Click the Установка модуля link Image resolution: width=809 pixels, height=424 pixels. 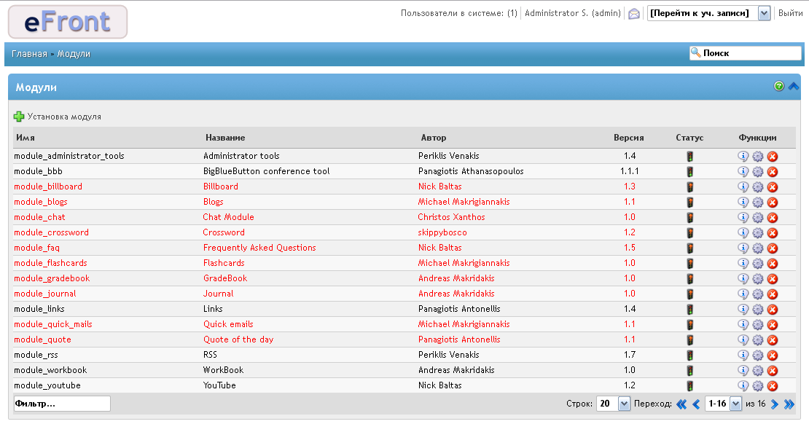(64, 117)
